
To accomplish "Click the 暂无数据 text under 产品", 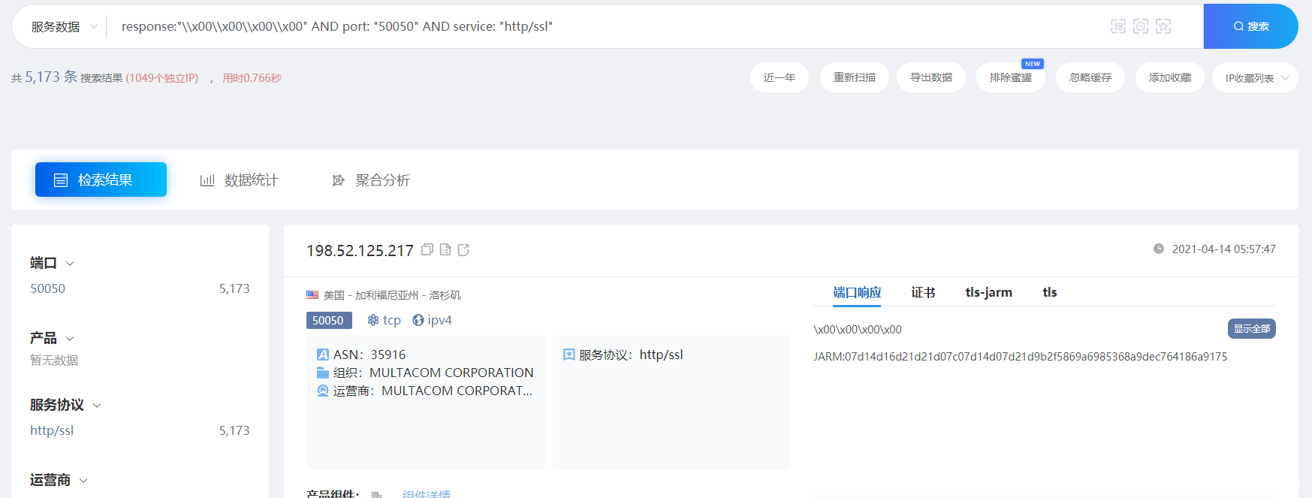I will [54, 360].
